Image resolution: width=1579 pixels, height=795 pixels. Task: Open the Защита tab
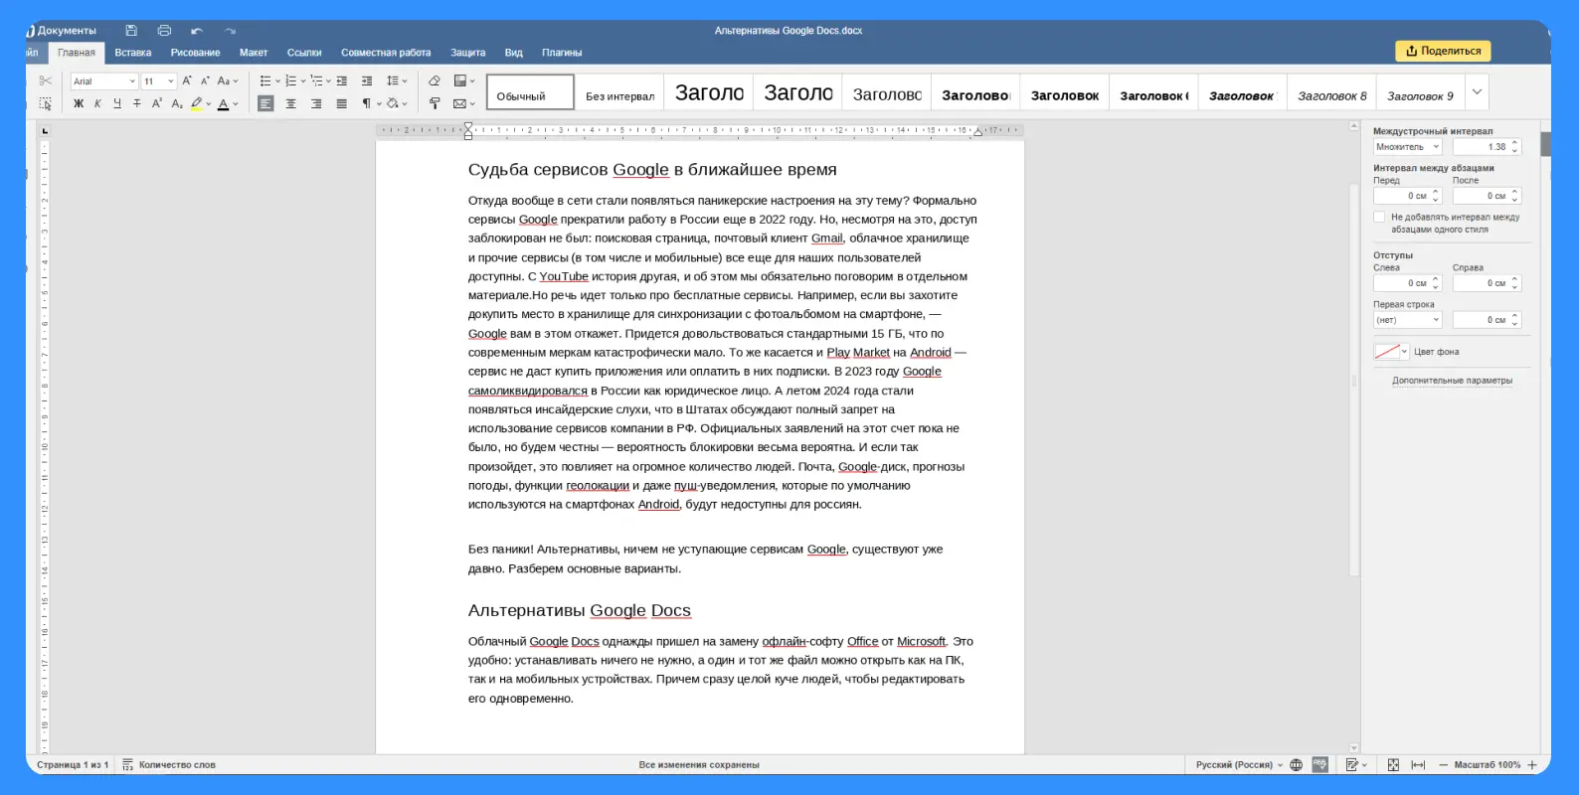click(x=467, y=53)
